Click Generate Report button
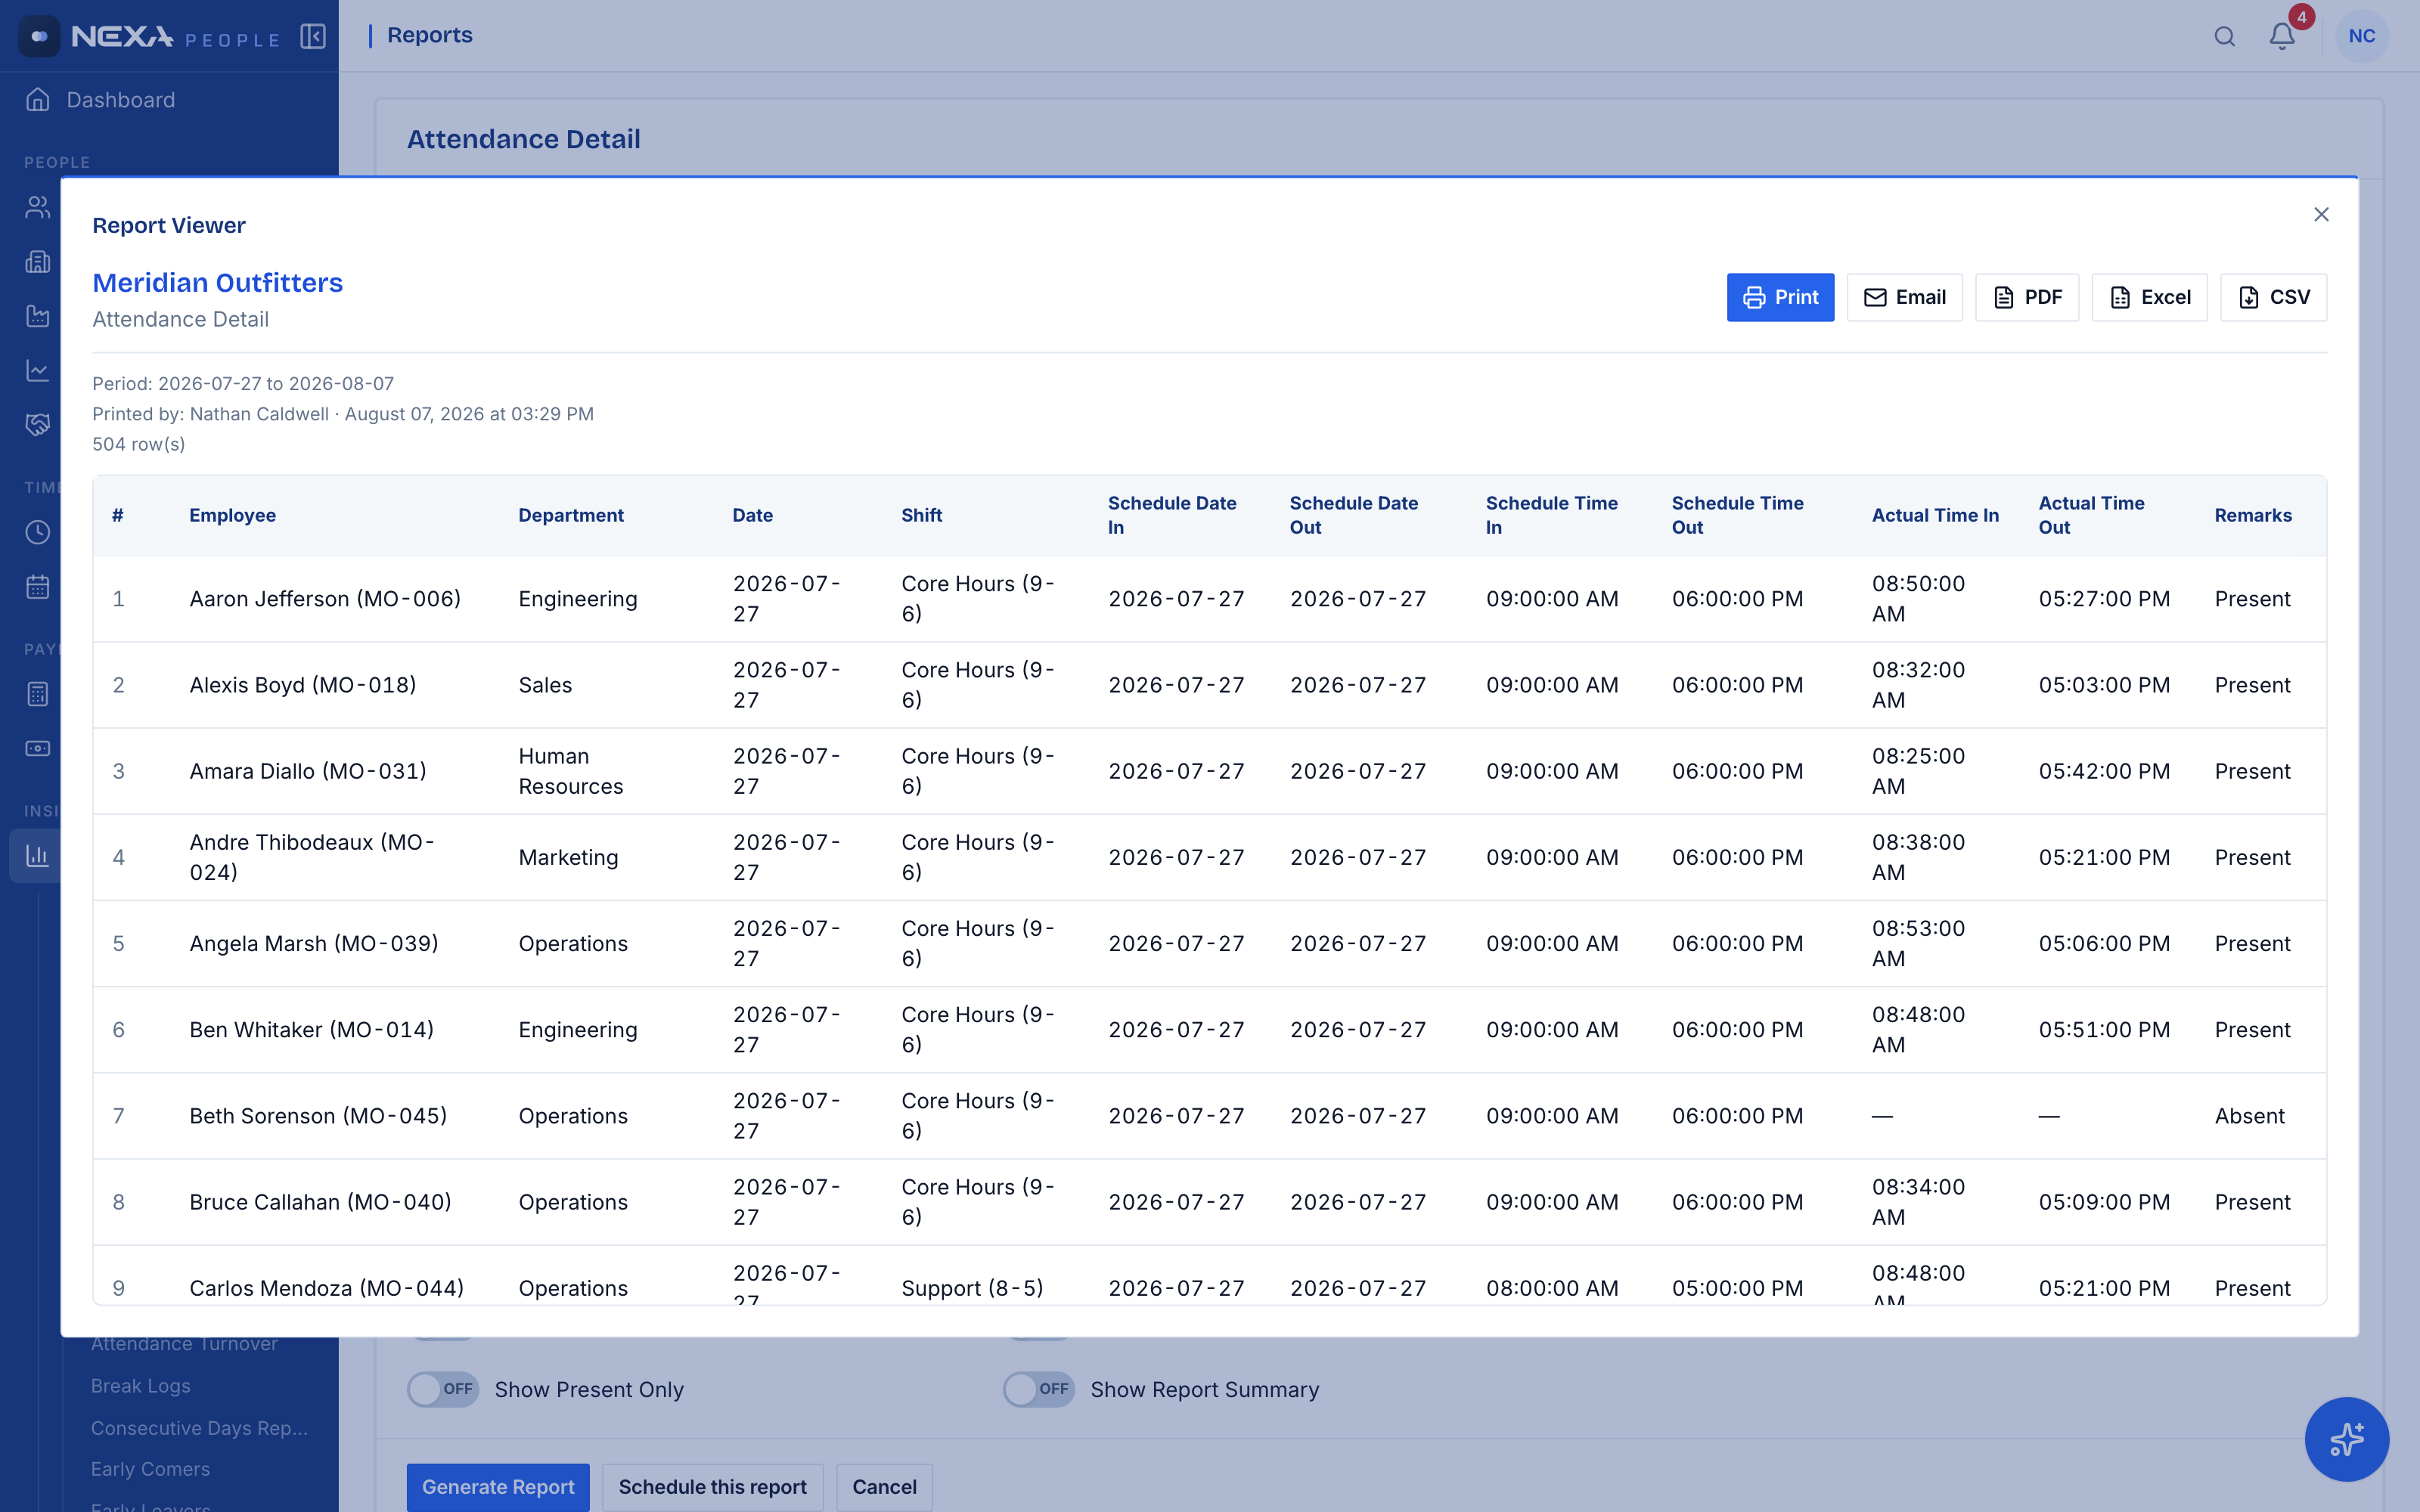The width and height of the screenshot is (2420, 1512). 498,1487
